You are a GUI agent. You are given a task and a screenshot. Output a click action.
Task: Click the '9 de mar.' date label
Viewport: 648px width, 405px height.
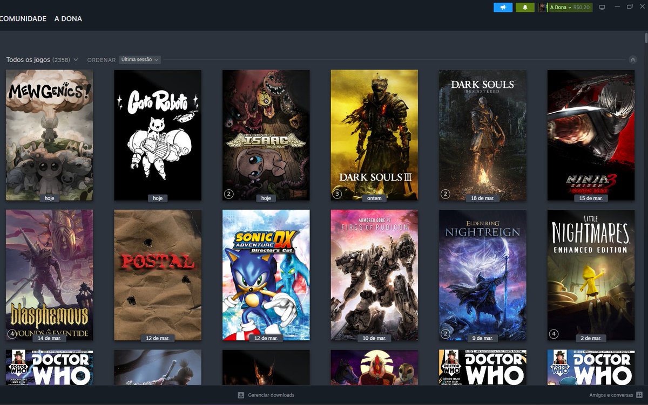[x=483, y=339]
